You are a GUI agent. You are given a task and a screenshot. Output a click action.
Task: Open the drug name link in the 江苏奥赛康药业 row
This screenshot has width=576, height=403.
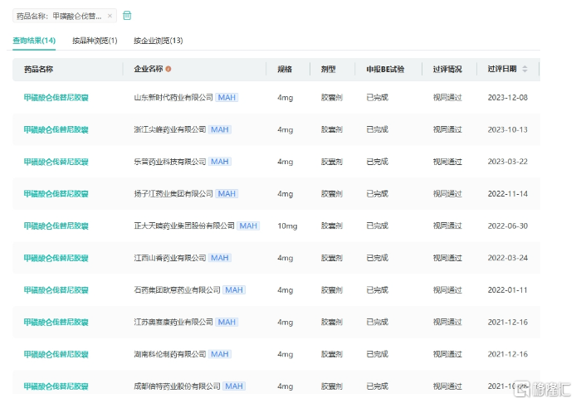click(56, 323)
